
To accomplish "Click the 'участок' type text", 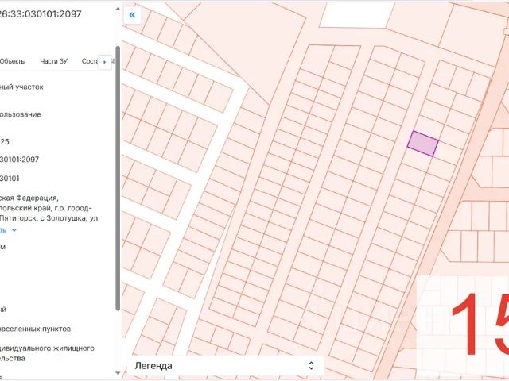I will click(x=30, y=87).
